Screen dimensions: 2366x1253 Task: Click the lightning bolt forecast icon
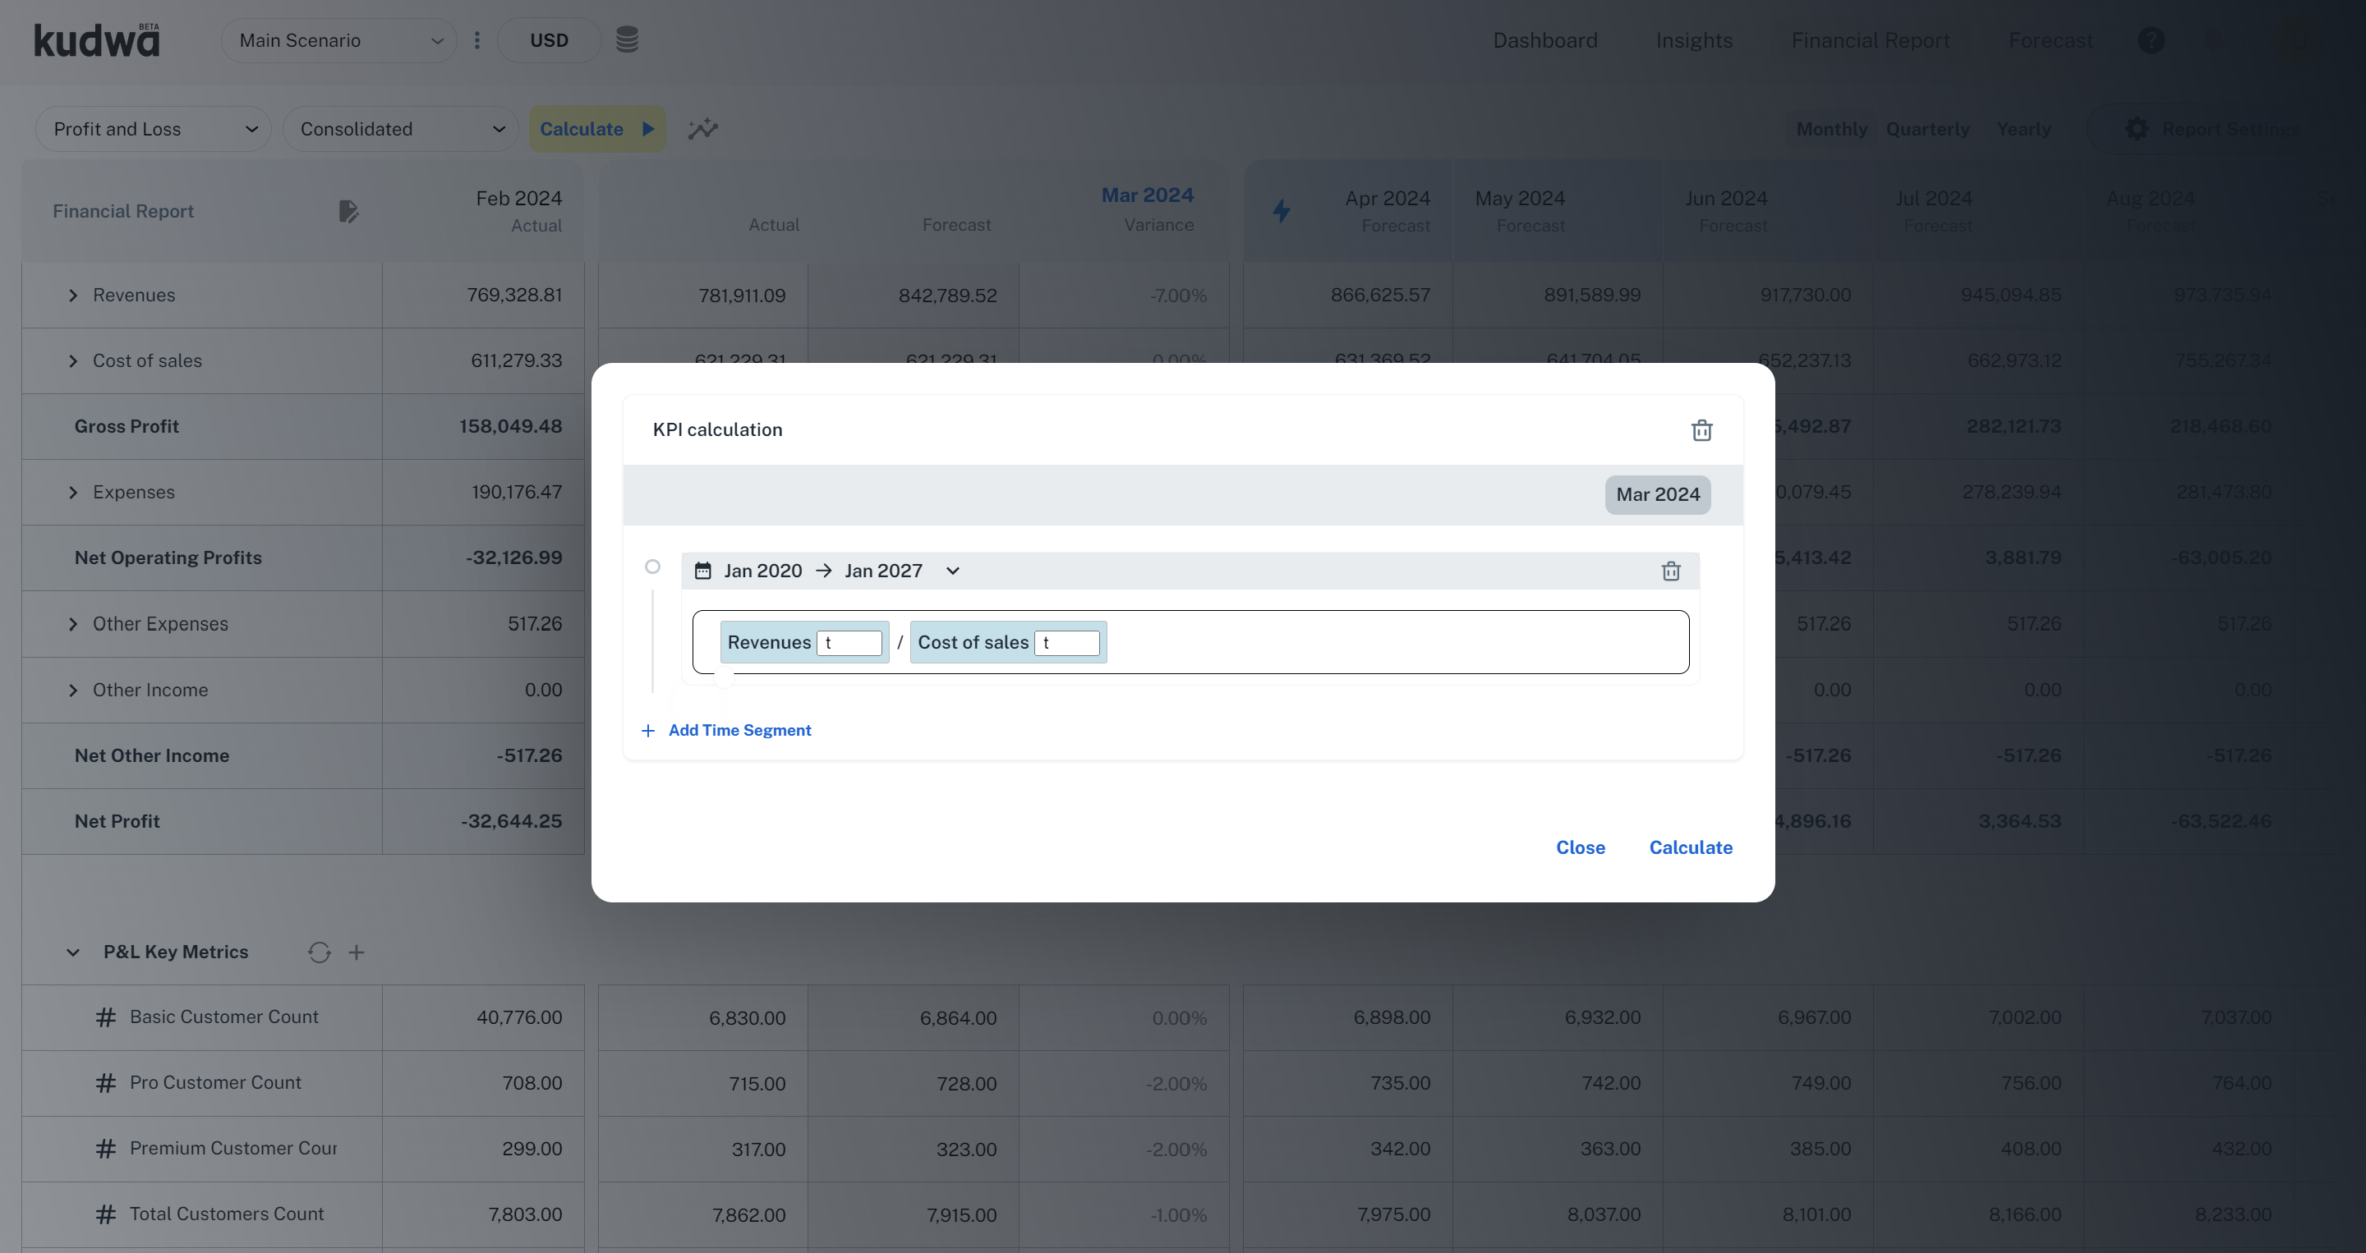coord(1282,211)
